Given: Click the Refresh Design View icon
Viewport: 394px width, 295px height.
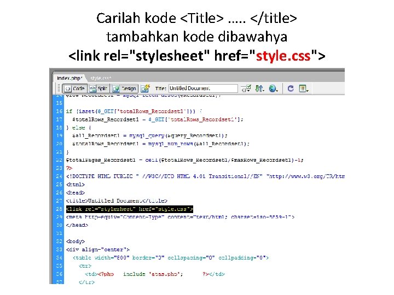Looking at the screenshot, I should (x=291, y=88).
